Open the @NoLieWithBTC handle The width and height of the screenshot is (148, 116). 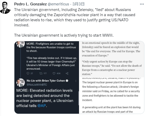coord(37,85)
